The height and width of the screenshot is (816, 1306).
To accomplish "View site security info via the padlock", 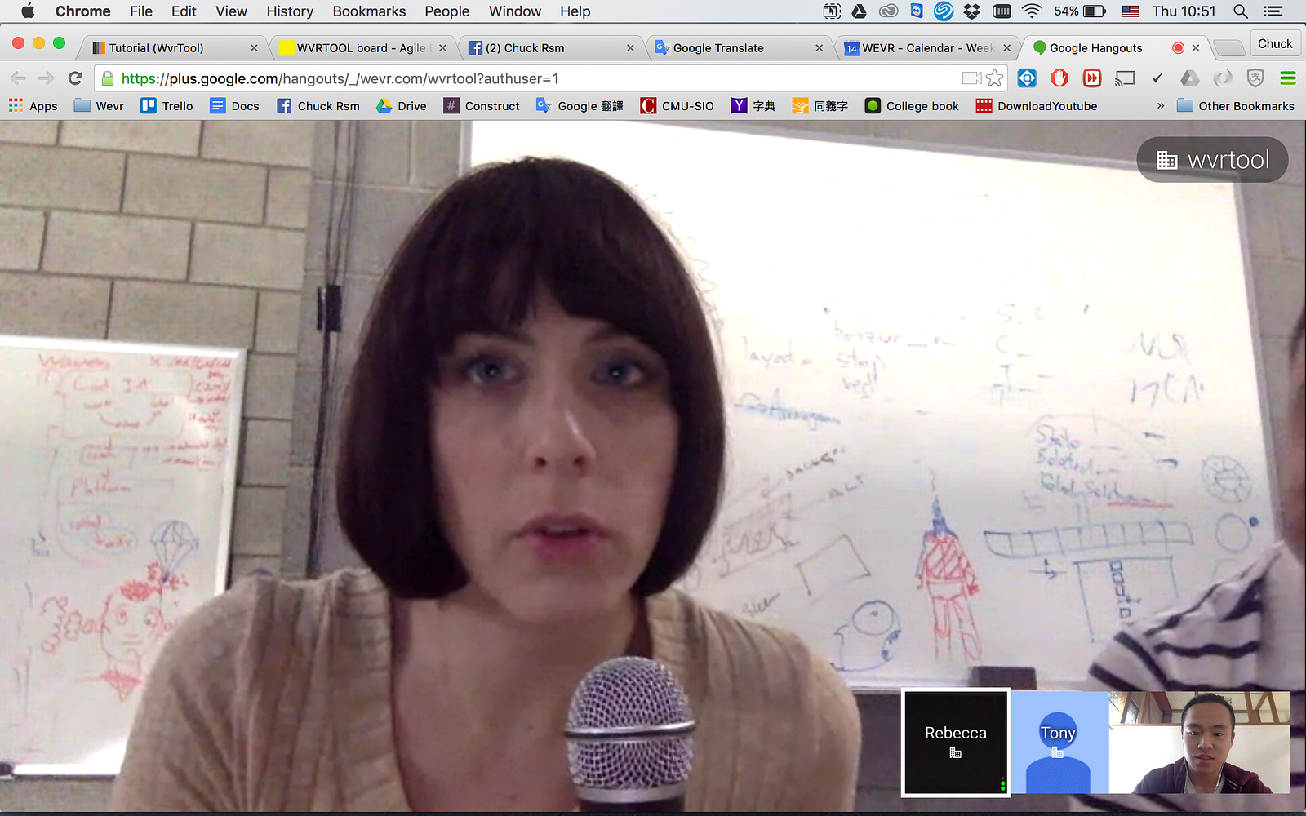I will (x=108, y=78).
